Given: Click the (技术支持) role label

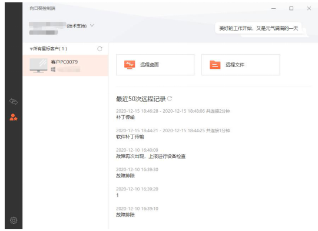Looking at the screenshot, I should 77,26.
